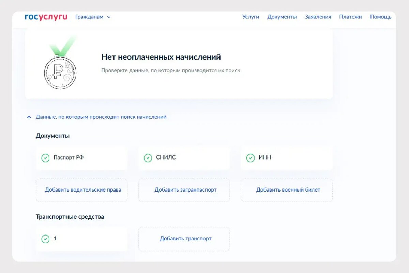Collapse the search data section chevron

(x=29, y=117)
